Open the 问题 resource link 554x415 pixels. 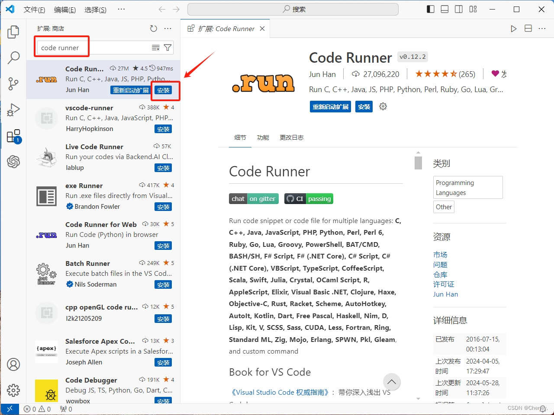(x=440, y=265)
